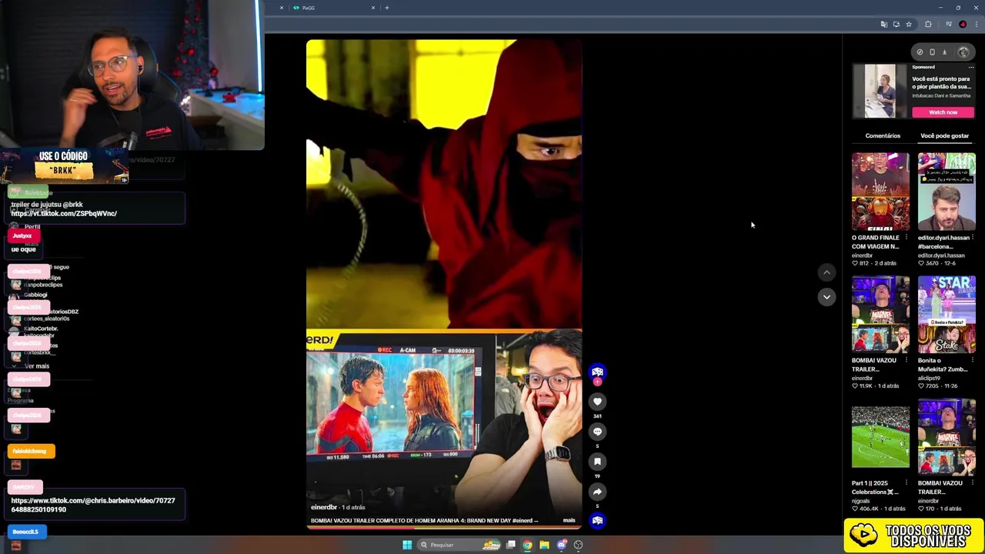Open the editor.dyari.hassan #barcelona video thumbnail
The height and width of the screenshot is (554, 985).
[x=947, y=192]
